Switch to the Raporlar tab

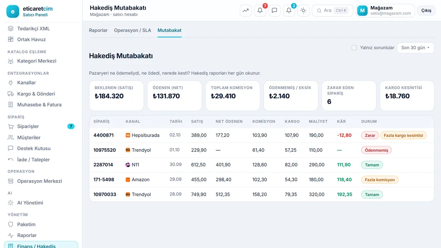[x=98, y=30]
